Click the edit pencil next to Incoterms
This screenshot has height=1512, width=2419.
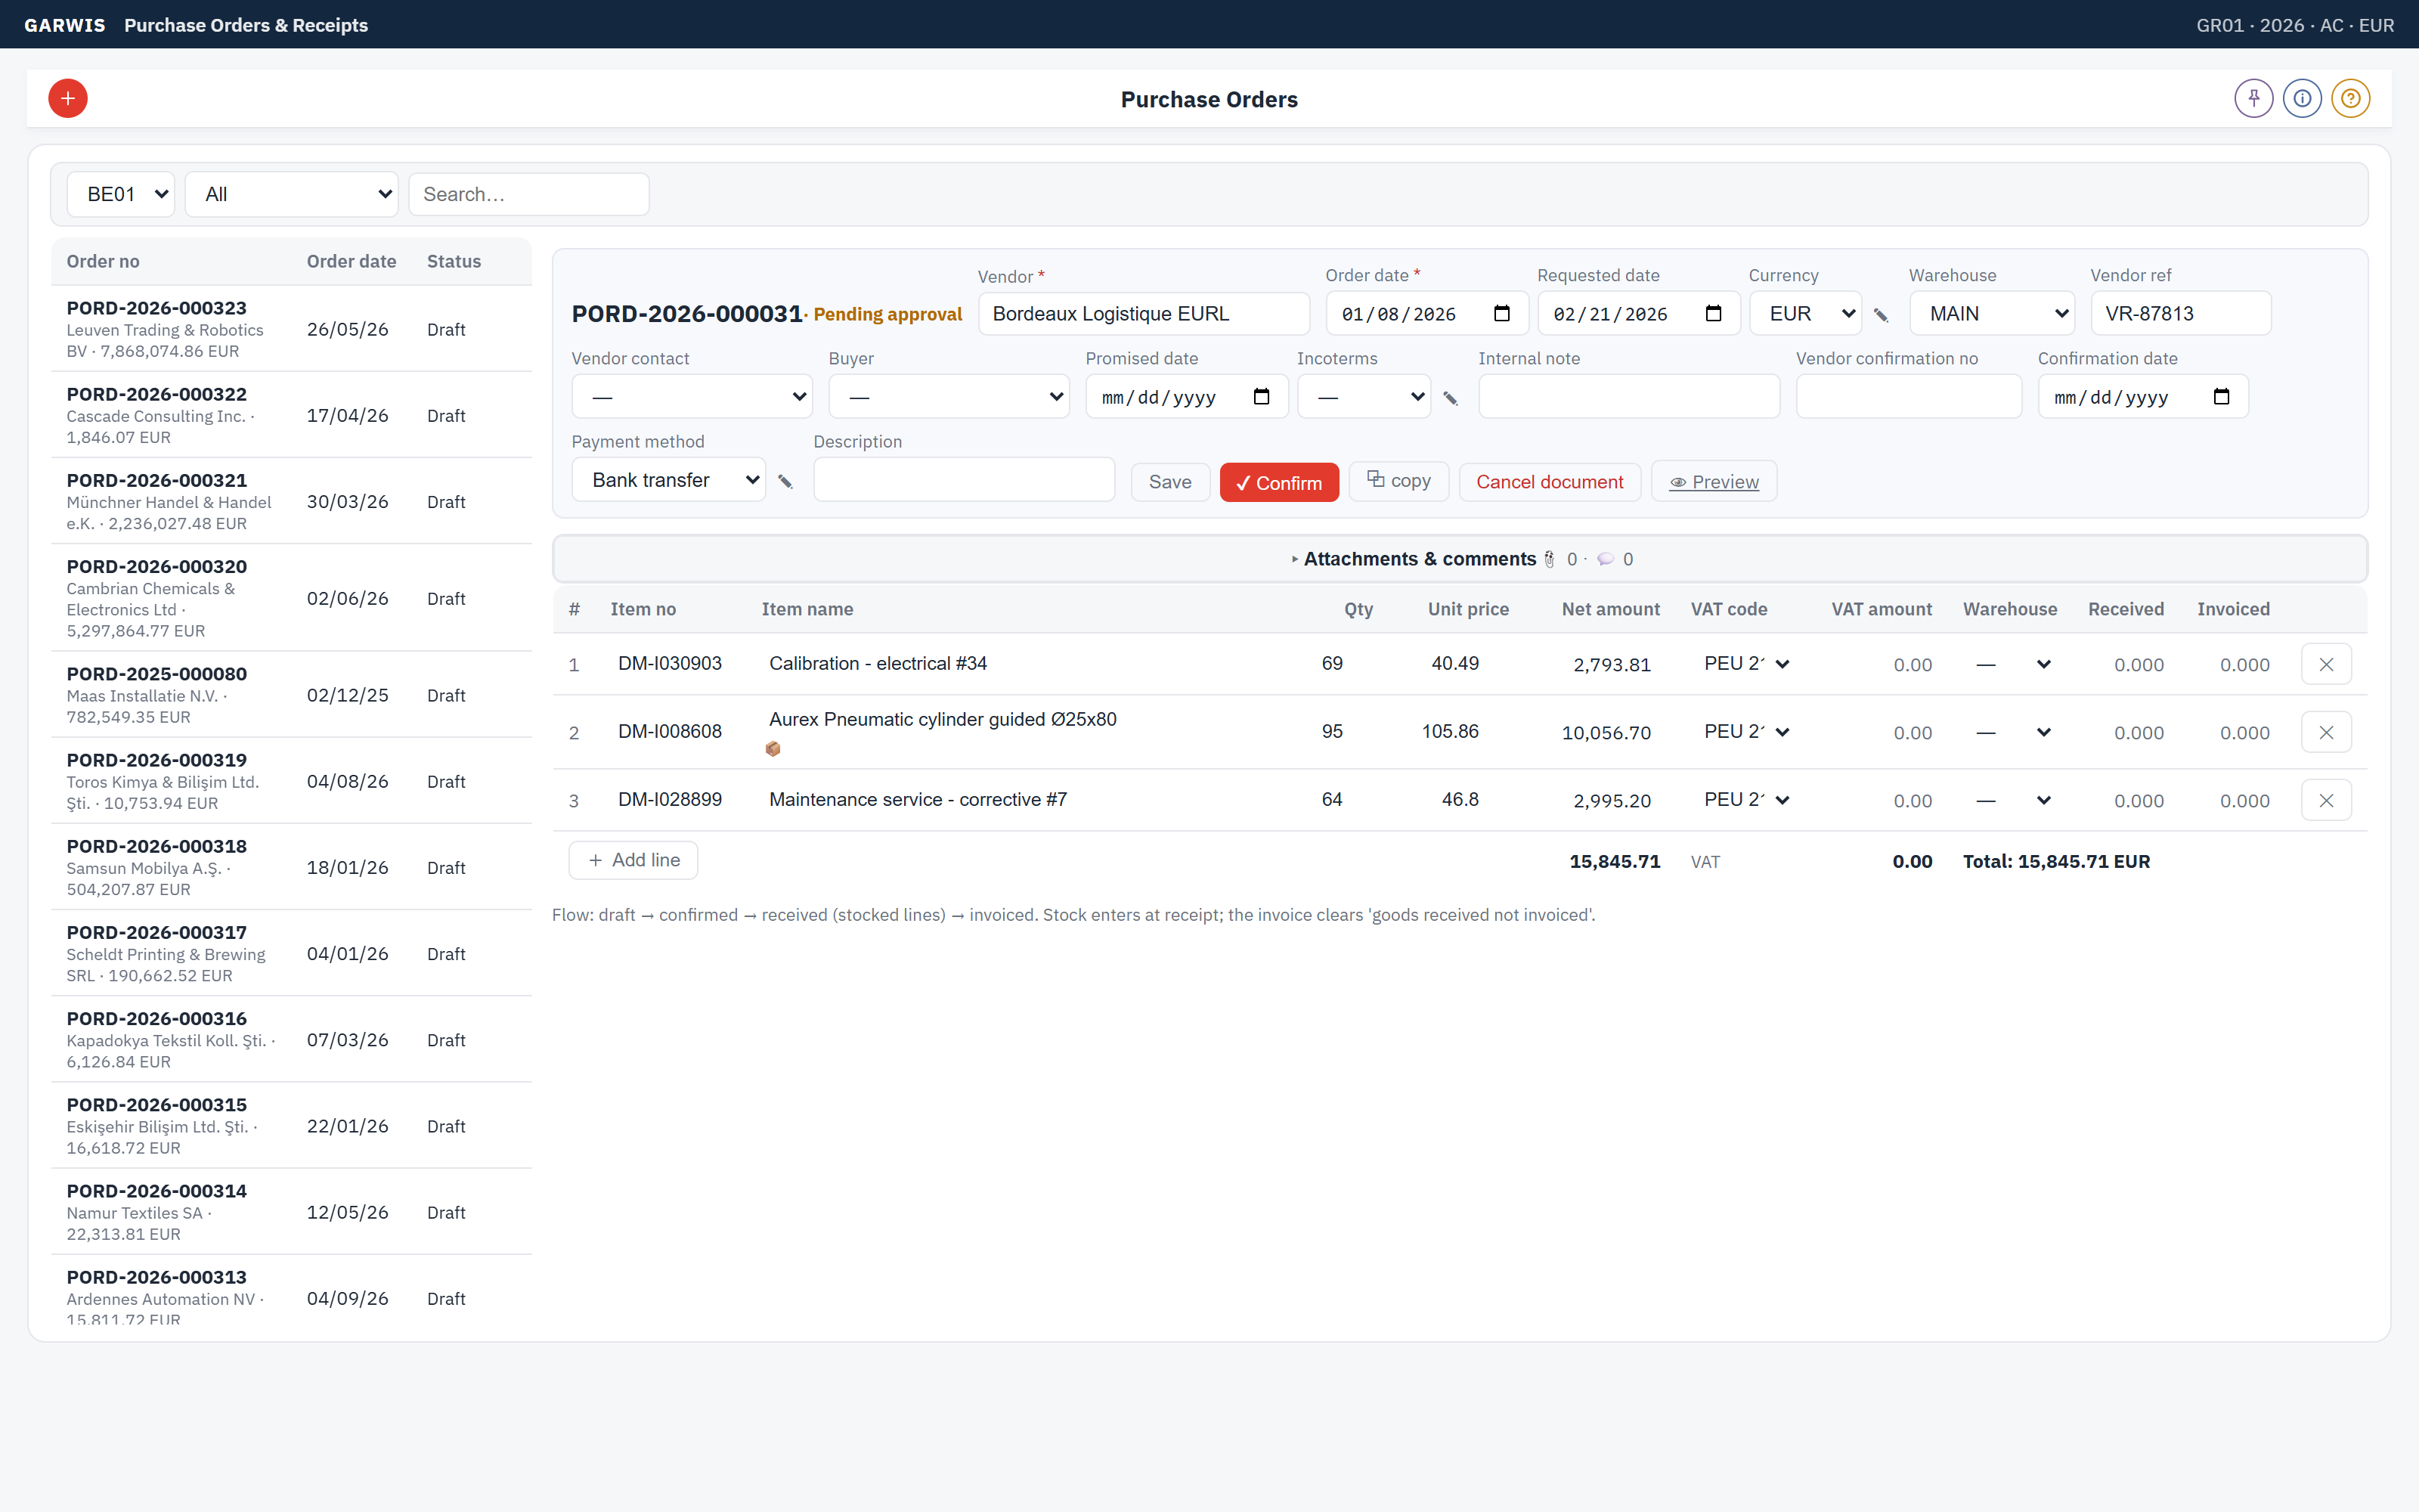pos(1451,398)
